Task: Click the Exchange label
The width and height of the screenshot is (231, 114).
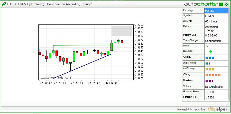Action: [188, 10]
